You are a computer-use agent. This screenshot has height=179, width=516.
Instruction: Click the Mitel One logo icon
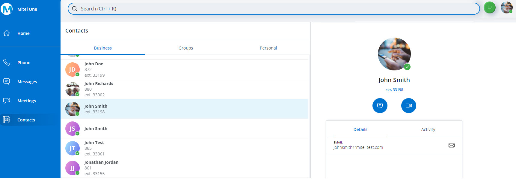7,9
